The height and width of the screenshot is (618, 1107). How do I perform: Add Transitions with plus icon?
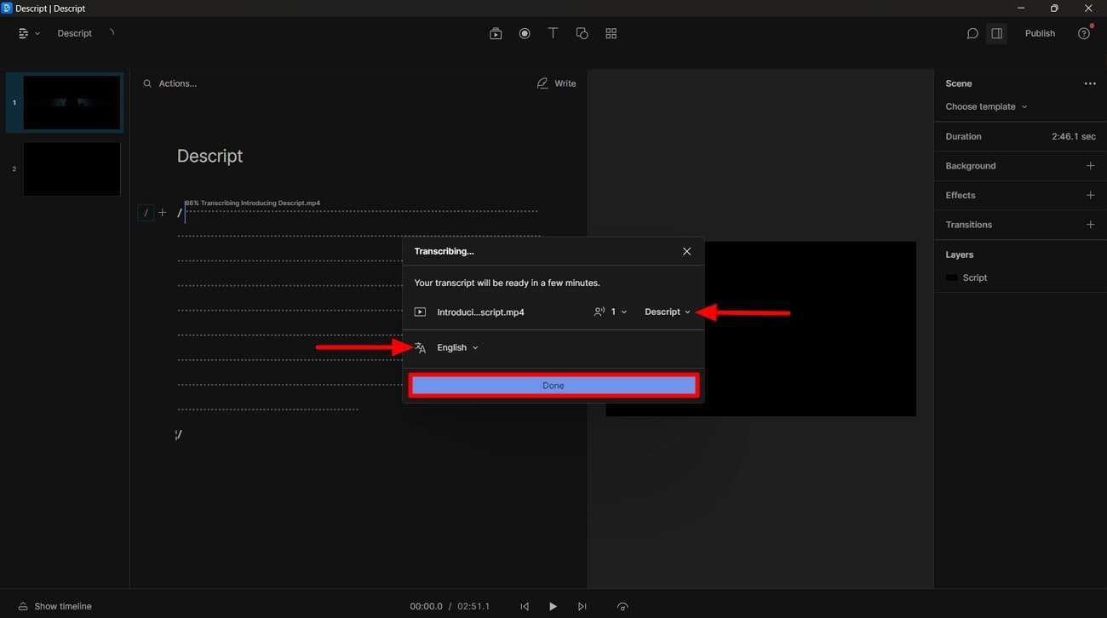(1090, 225)
